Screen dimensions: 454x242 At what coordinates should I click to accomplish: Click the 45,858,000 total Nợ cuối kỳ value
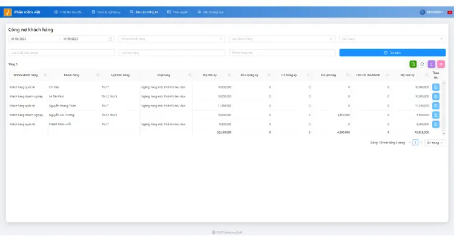tap(421, 132)
